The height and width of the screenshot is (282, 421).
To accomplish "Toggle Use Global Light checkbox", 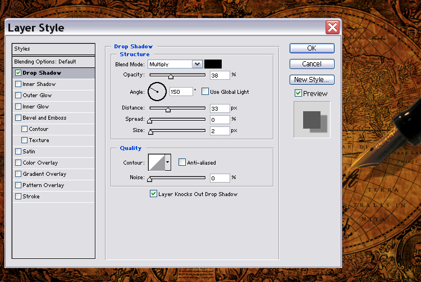I will click(205, 92).
